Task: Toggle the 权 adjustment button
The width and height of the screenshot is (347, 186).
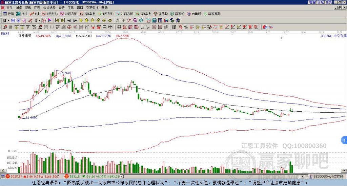Action: (44, 21)
